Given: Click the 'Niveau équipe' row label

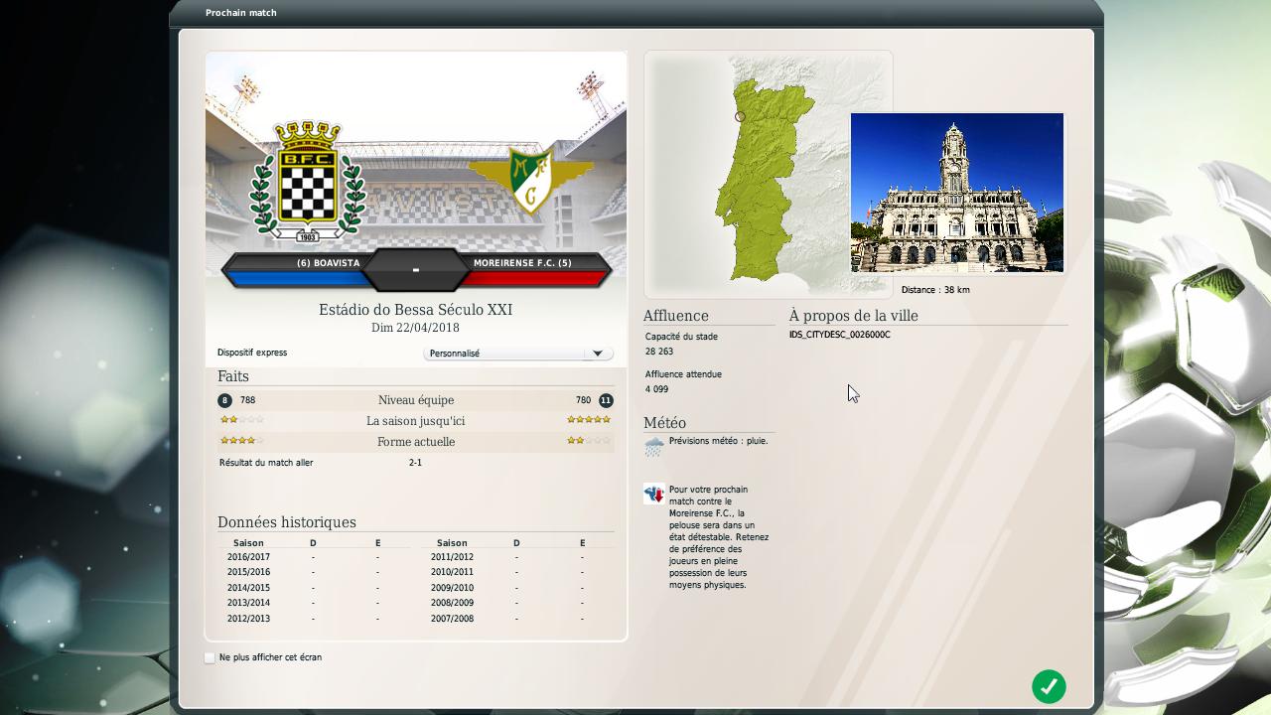Looking at the screenshot, I should pyautogui.click(x=416, y=400).
